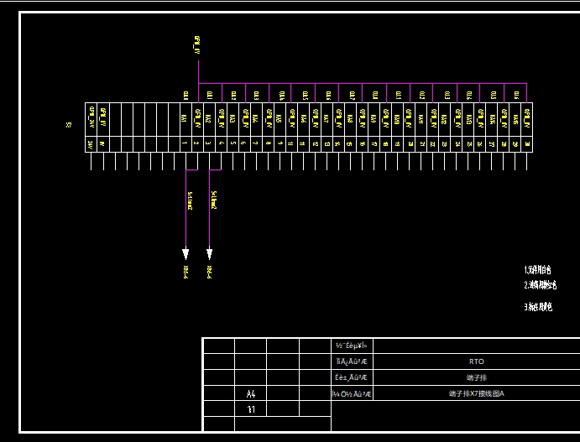Click terminal number 17 cell

(x=374, y=143)
